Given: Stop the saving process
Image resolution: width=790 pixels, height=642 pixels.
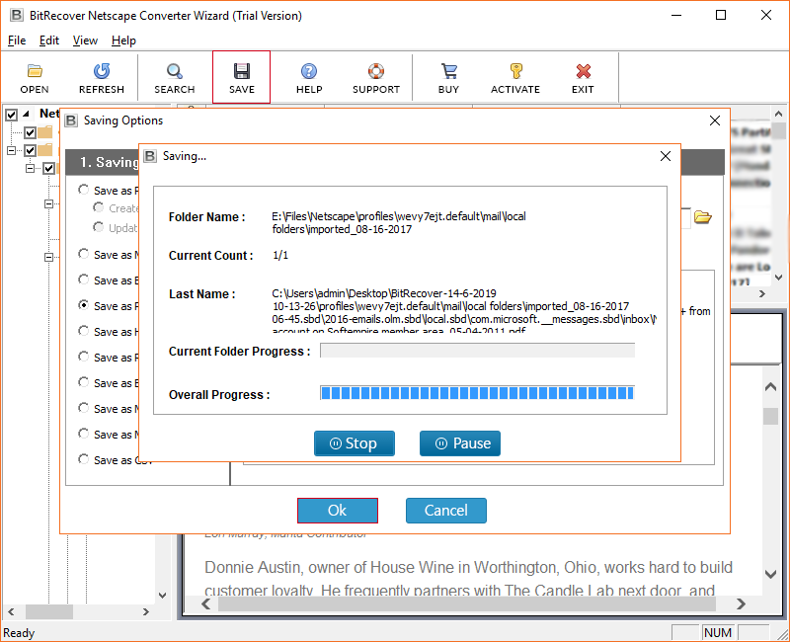Looking at the screenshot, I should (x=355, y=443).
